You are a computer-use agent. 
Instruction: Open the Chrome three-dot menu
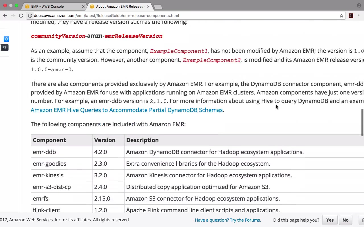[359, 16]
